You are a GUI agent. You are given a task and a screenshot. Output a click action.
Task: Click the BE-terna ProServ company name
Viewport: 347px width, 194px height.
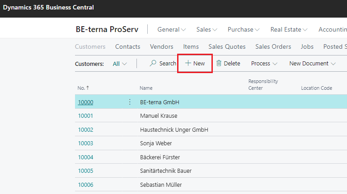tap(107, 29)
